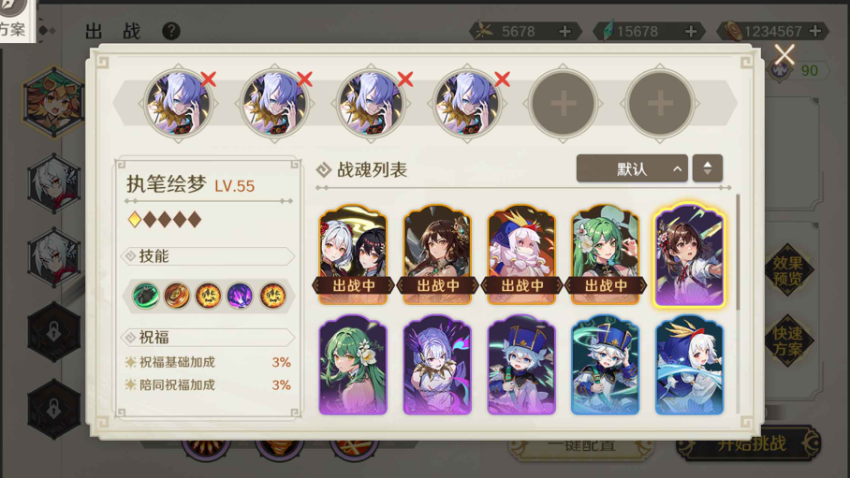Select the green-haired girl card marked 出战中
The height and width of the screenshot is (478, 850).
point(605,254)
